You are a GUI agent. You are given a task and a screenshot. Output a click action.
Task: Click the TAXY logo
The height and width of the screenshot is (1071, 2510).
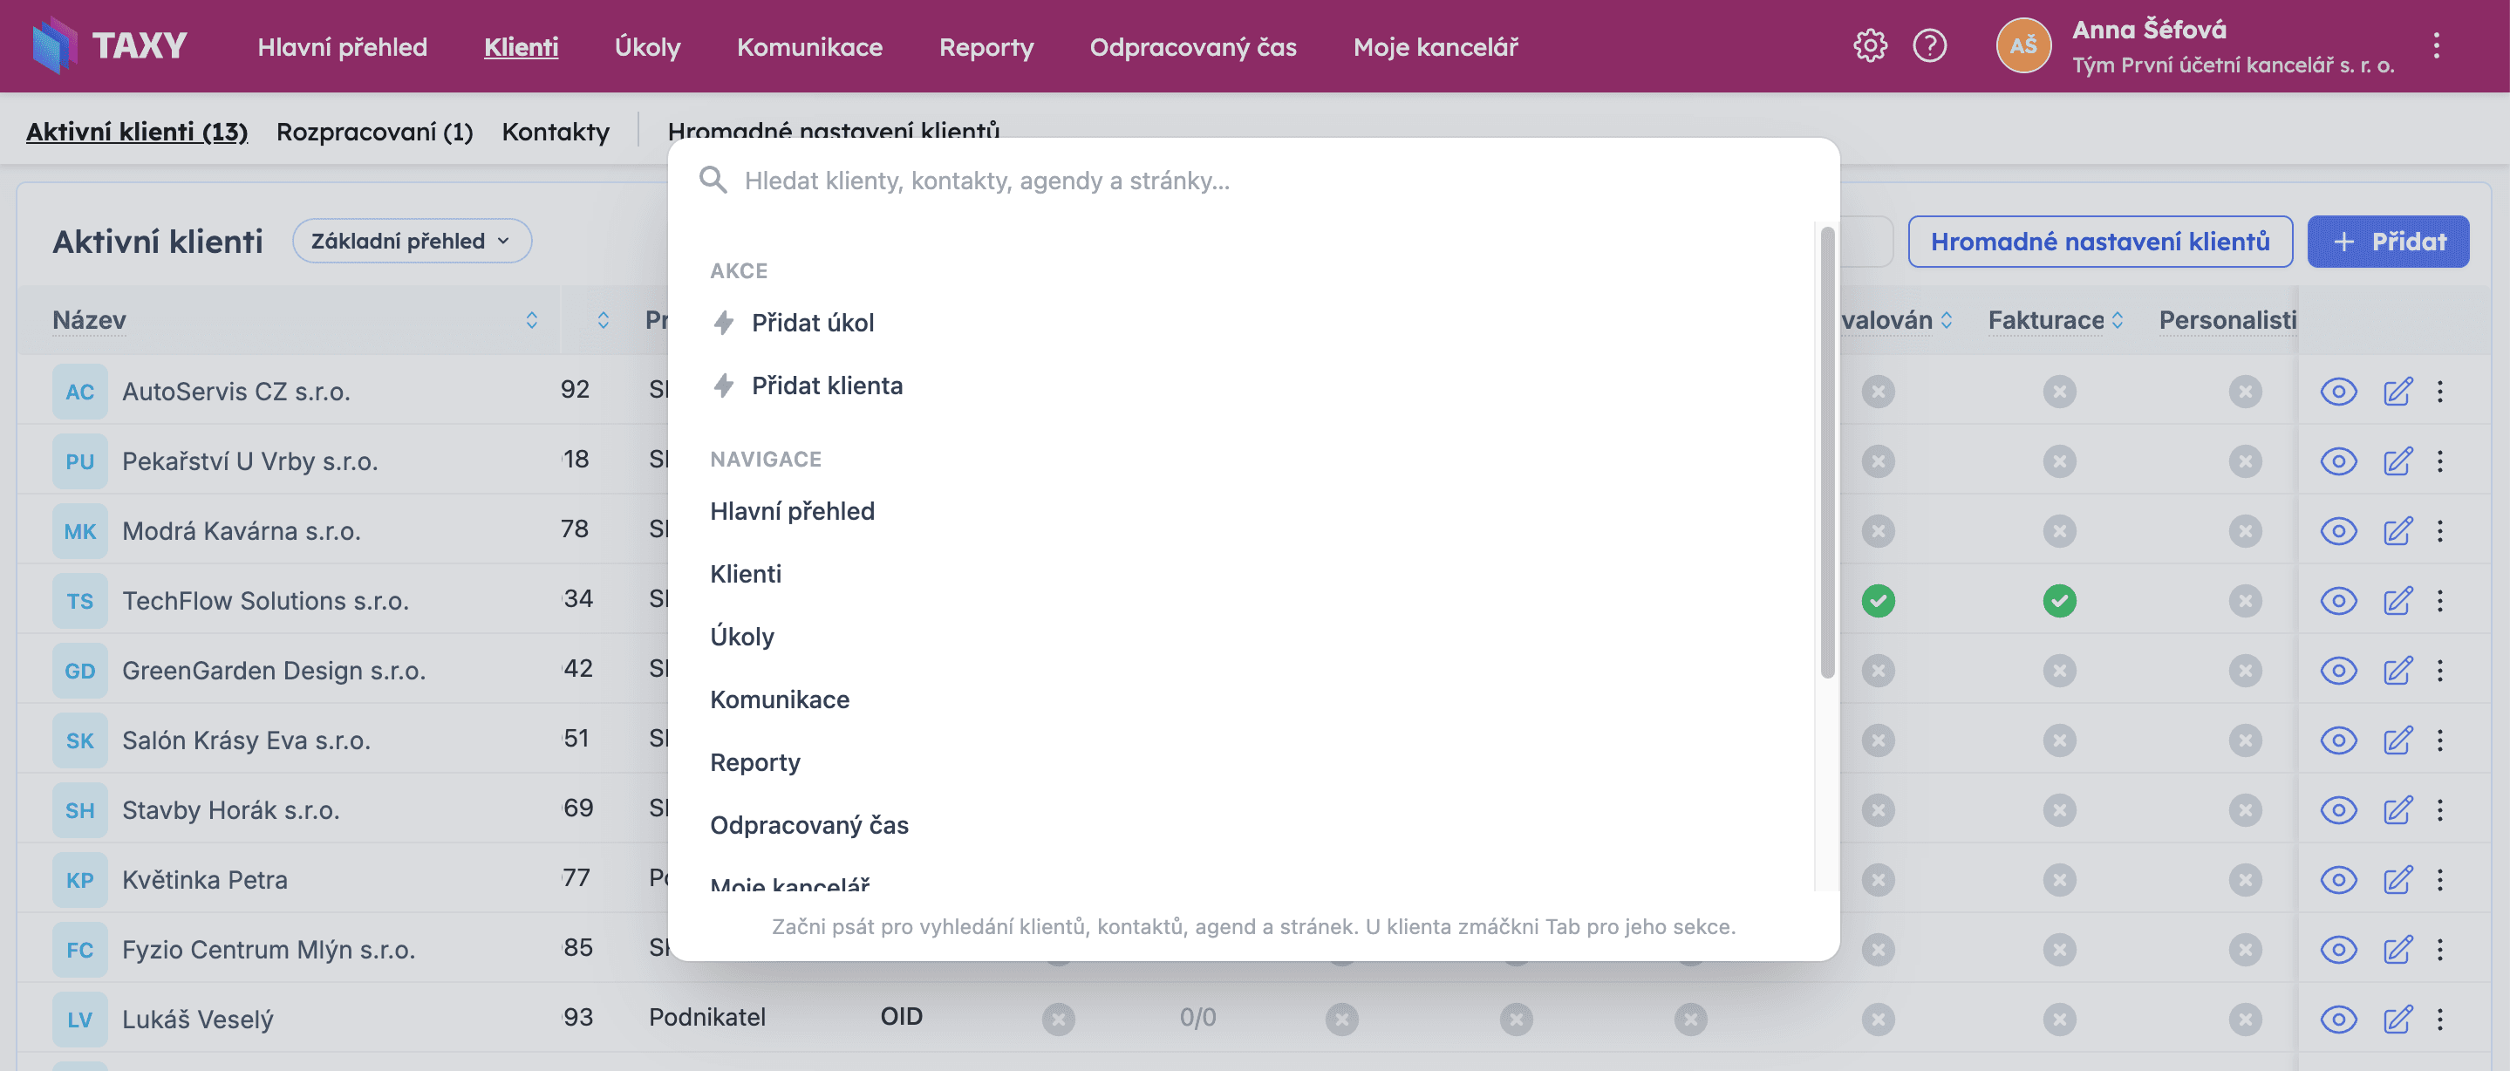pos(109,44)
